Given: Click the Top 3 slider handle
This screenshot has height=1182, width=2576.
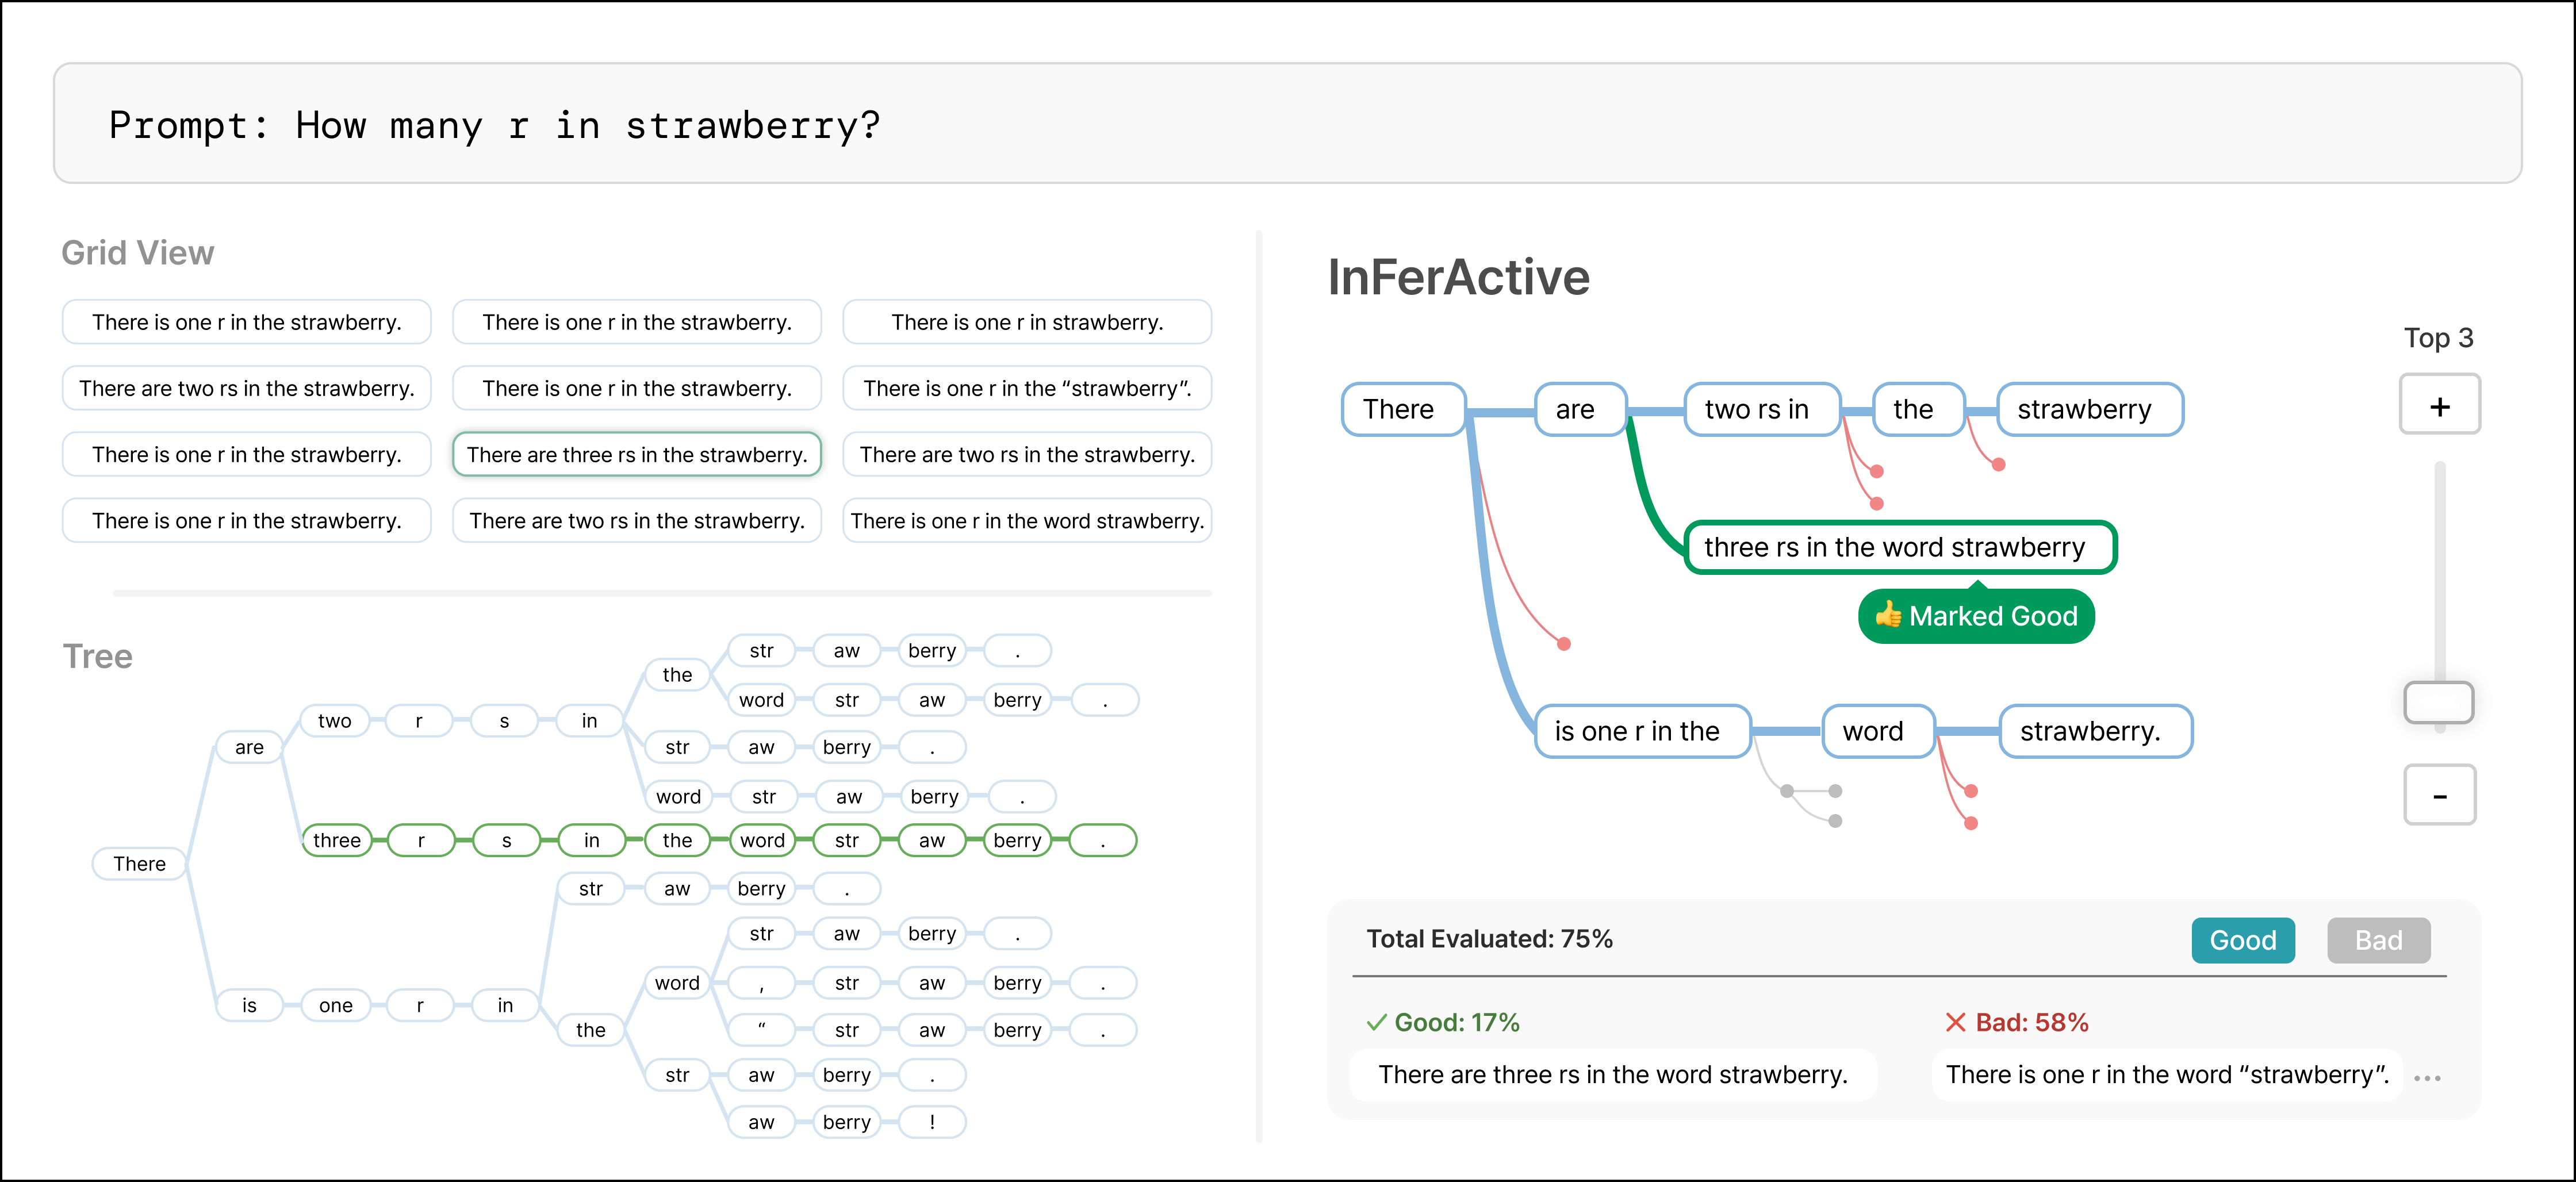Looking at the screenshot, I should coord(2438,702).
